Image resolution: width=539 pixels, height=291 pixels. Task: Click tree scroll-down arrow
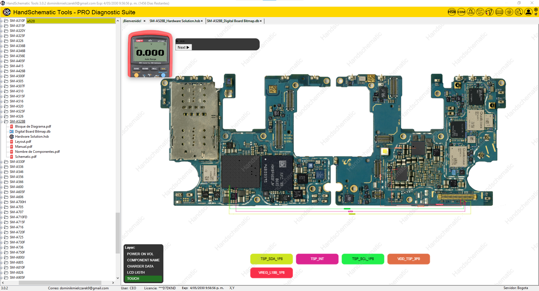tap(118, 278)
